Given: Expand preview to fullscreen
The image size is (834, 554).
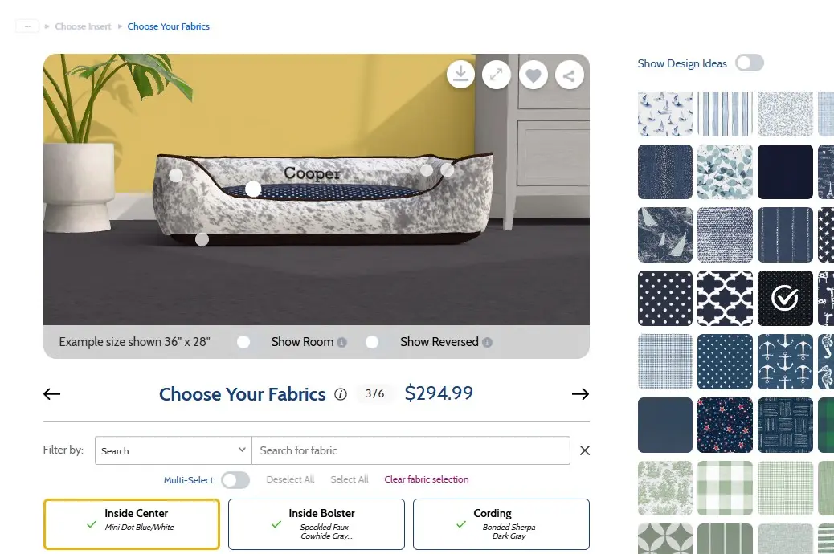Looking at the screenshot, I should click(497, 75).
